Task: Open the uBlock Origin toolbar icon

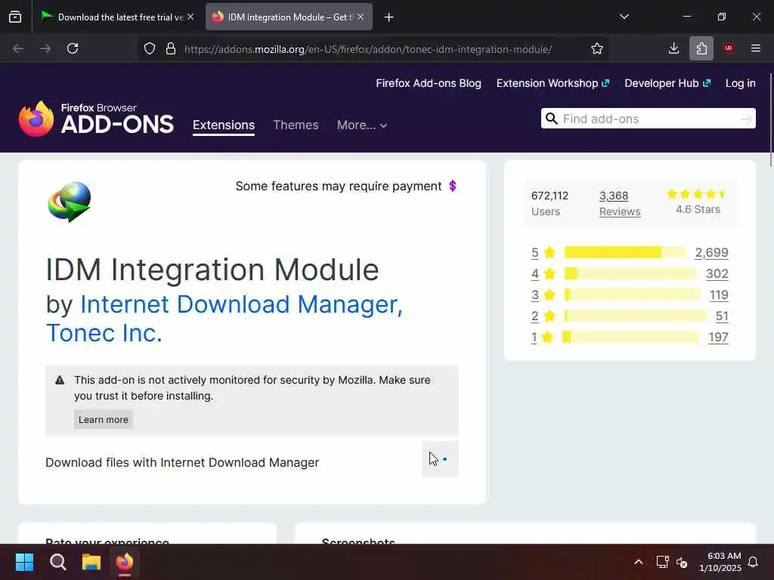Action: click(729, 48)
